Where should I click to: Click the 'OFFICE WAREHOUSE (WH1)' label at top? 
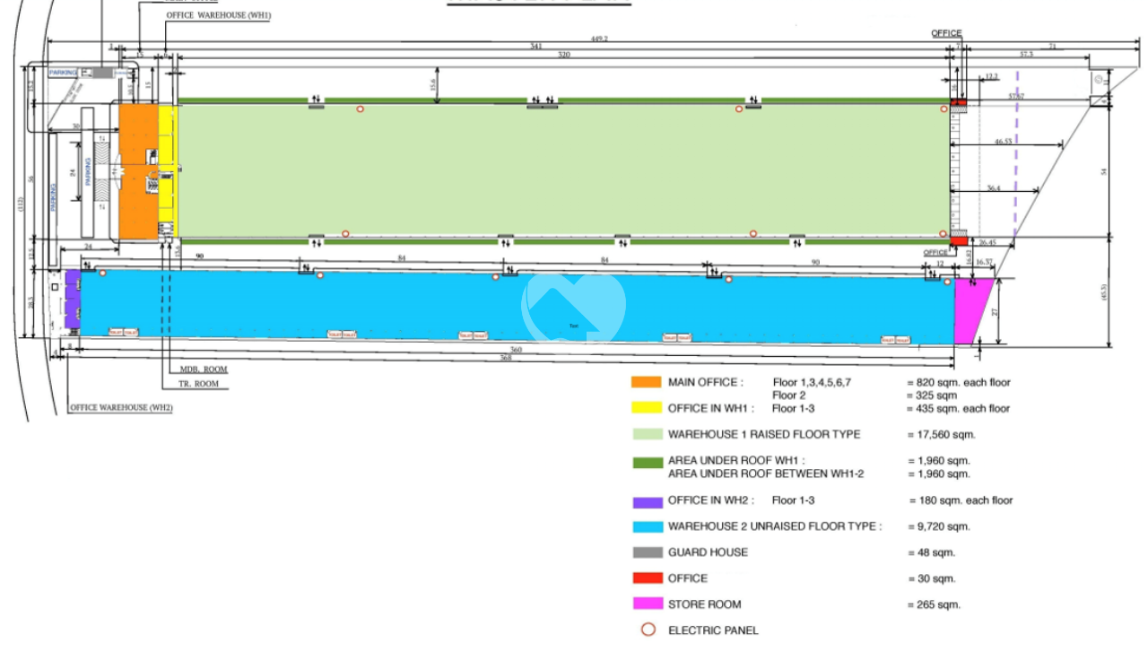click(x=218, y=15)
